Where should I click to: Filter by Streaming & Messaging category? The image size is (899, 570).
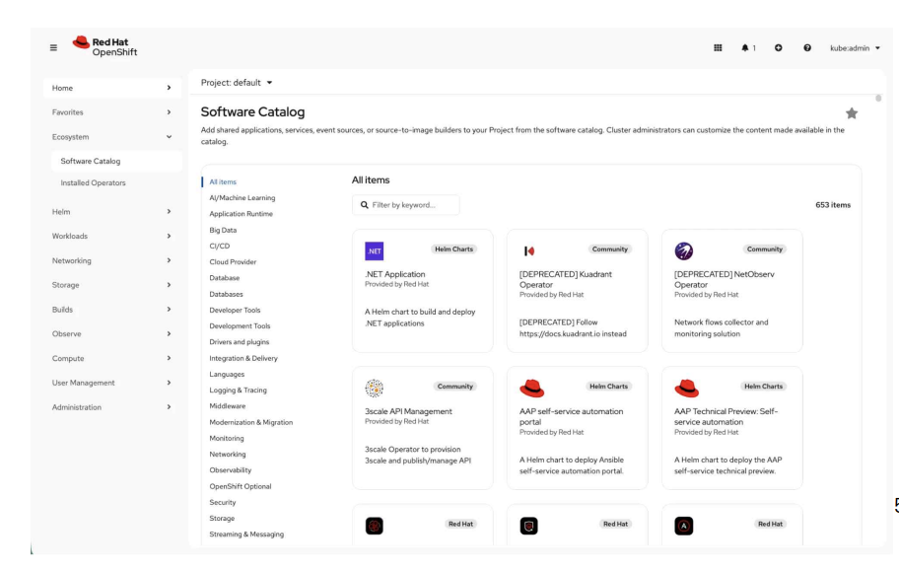[x=246, y=534]
